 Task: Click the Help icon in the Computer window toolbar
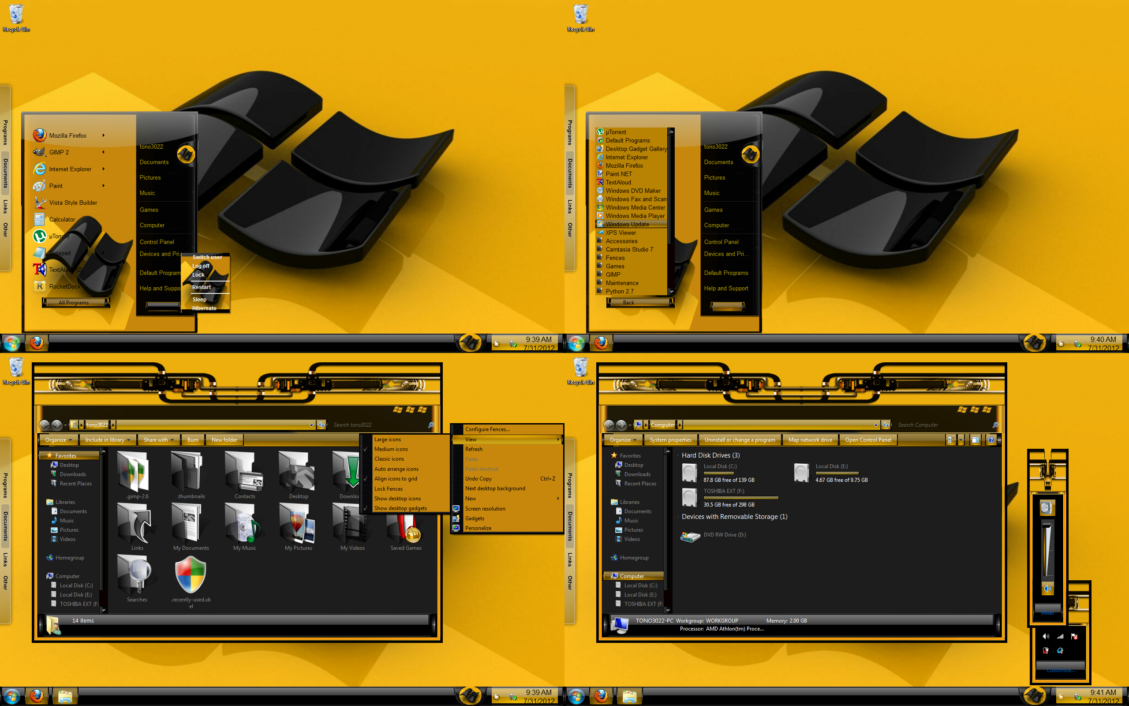tap(991, 440)
